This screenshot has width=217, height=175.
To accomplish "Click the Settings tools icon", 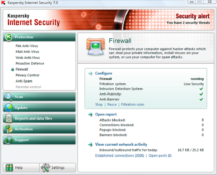I will [46, 168].
